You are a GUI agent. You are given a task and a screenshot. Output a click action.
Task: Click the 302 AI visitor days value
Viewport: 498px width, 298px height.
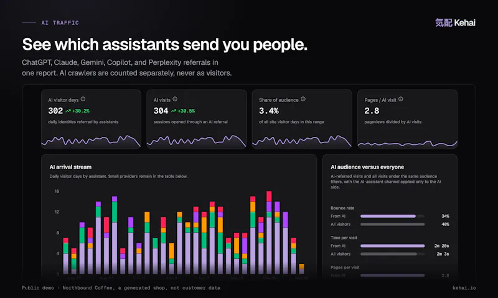[55, 111]
